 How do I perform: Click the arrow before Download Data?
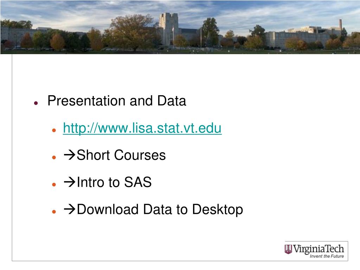point(70,209)
